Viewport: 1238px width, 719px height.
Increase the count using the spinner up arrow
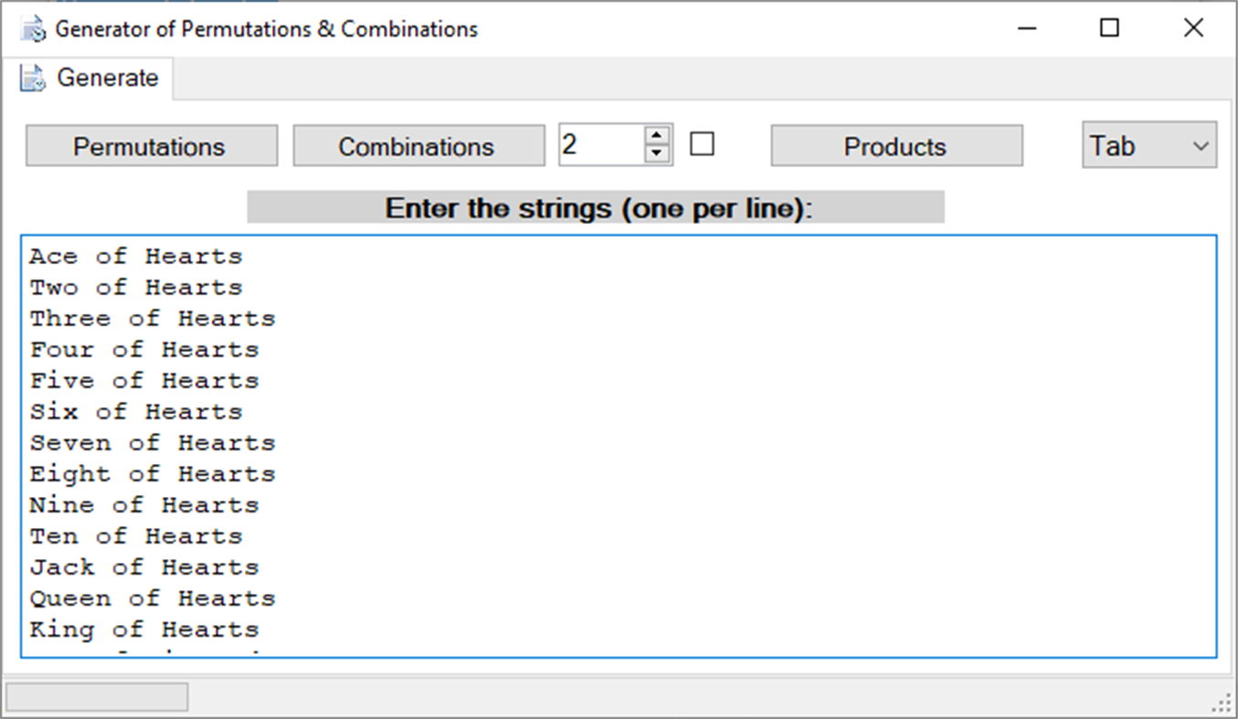pos(657,136)
